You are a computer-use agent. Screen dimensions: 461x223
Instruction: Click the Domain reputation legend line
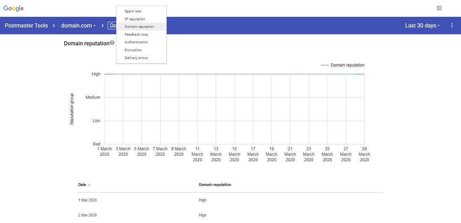click(x=325, y=65)
